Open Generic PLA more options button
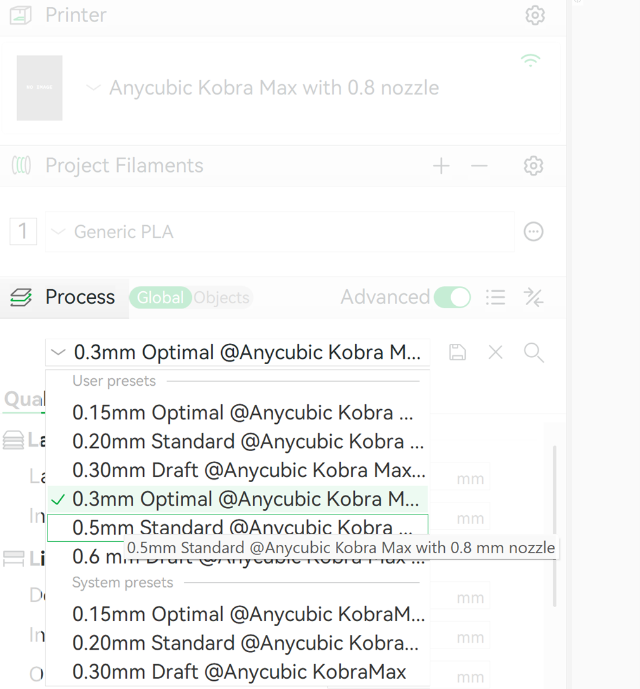The width and height of the screenshot is (640, 689). pos(534,232)
